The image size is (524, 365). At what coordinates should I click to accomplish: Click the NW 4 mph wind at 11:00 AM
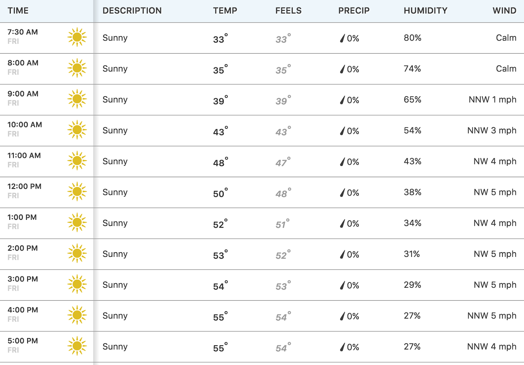pyautogui.click(x=495, y=161)
